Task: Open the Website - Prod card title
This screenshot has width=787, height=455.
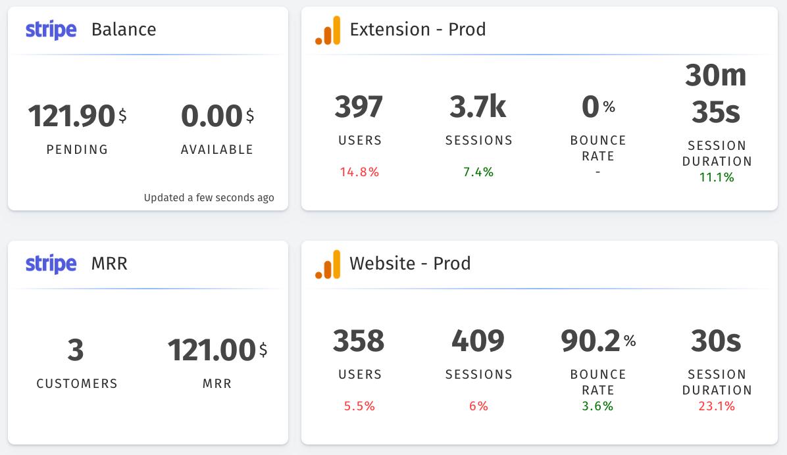Action: tap(411, 264)
